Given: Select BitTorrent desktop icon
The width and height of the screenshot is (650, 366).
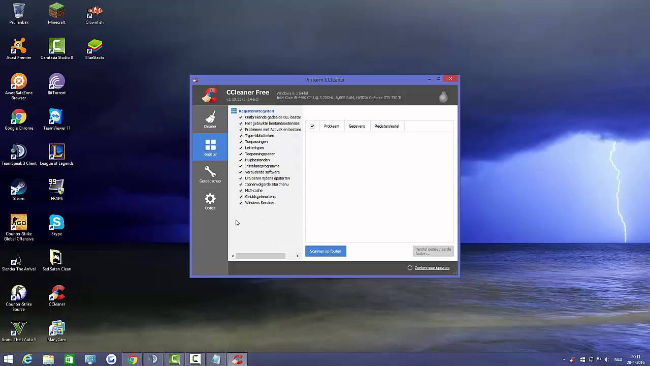Looking at the screenshot, I should coord(56,84).
